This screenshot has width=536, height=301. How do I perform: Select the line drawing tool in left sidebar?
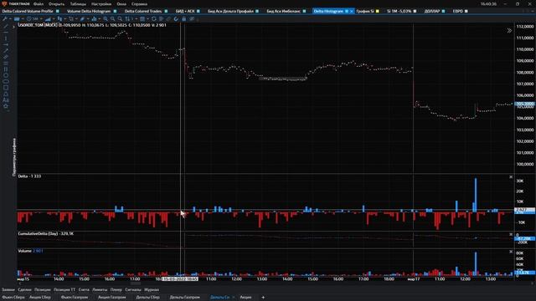6,26
